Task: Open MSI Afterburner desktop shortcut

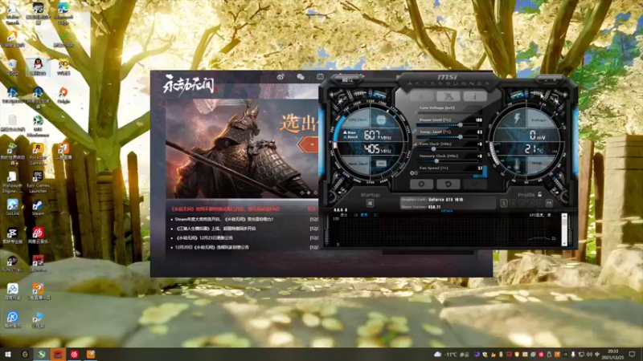Action: [38, 126]
